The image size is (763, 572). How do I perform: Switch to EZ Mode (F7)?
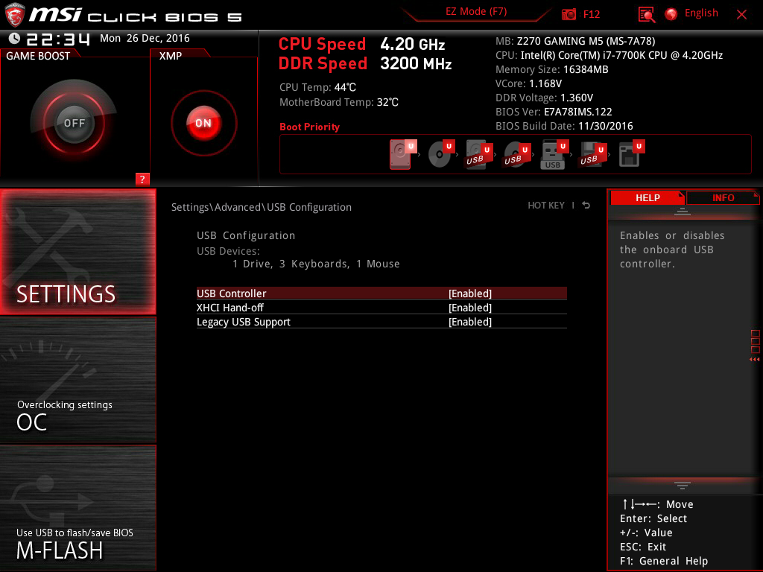tap(476, 12)
